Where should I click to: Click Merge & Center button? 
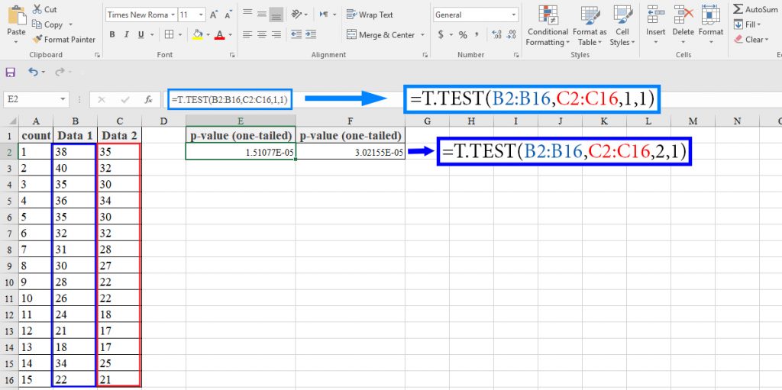pos(381,35)
